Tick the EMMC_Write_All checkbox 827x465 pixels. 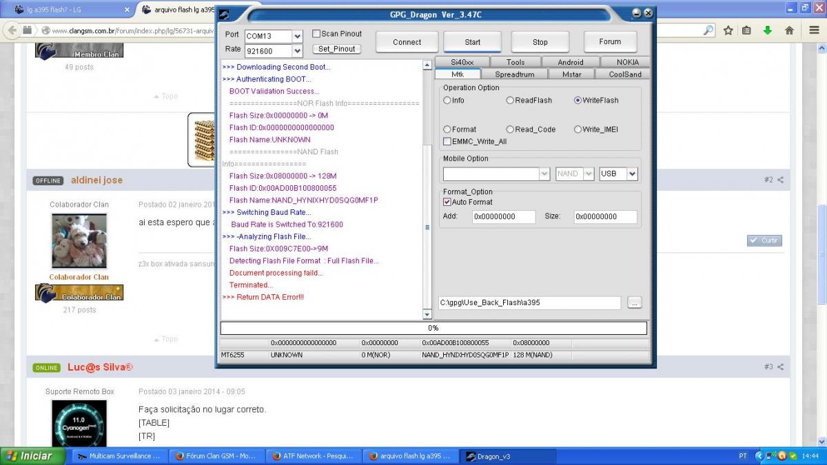(x=447, y=142)
